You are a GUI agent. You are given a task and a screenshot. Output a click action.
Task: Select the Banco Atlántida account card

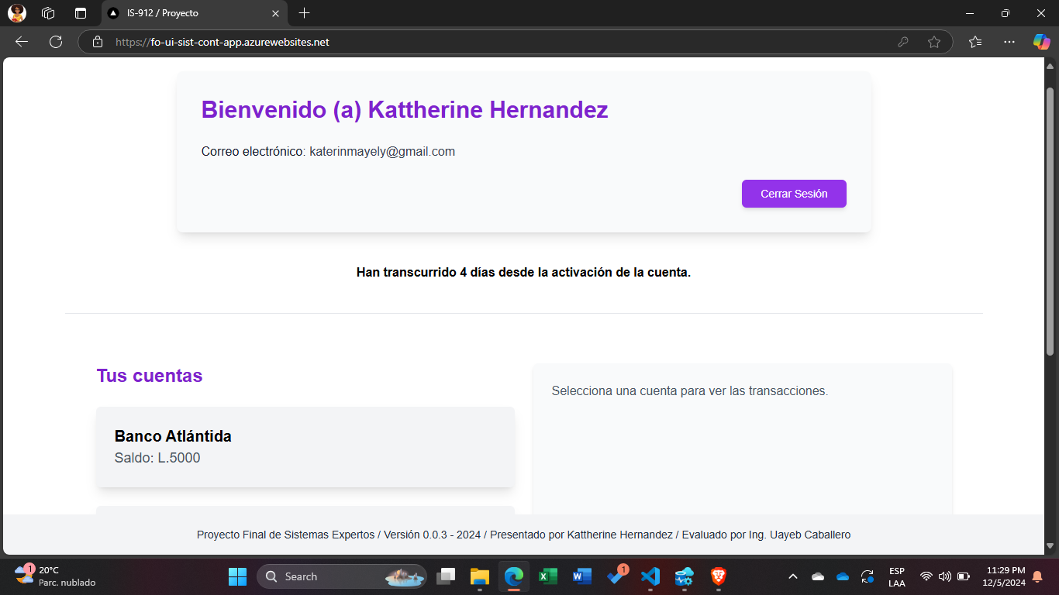point(305,447)
